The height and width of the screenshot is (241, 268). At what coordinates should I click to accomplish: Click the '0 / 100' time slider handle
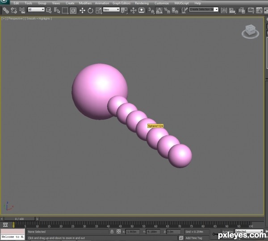[x=19, y=219]
